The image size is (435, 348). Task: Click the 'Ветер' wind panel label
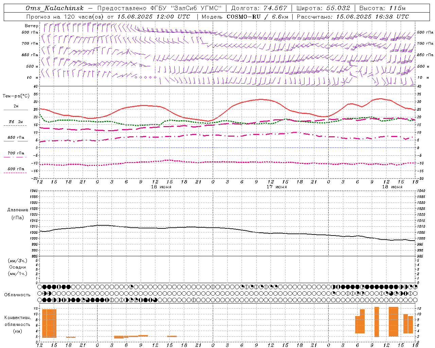(x=31, y=26)
